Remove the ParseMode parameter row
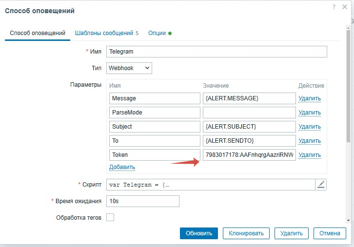 click(310, 113)
